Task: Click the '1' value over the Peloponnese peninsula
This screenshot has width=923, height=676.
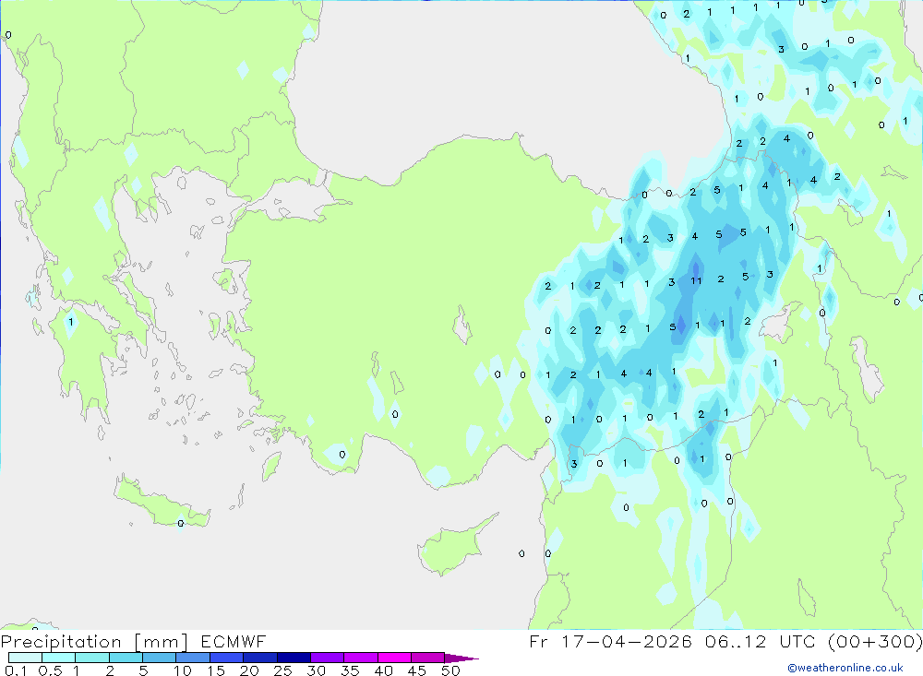Action: coord(71,322)
